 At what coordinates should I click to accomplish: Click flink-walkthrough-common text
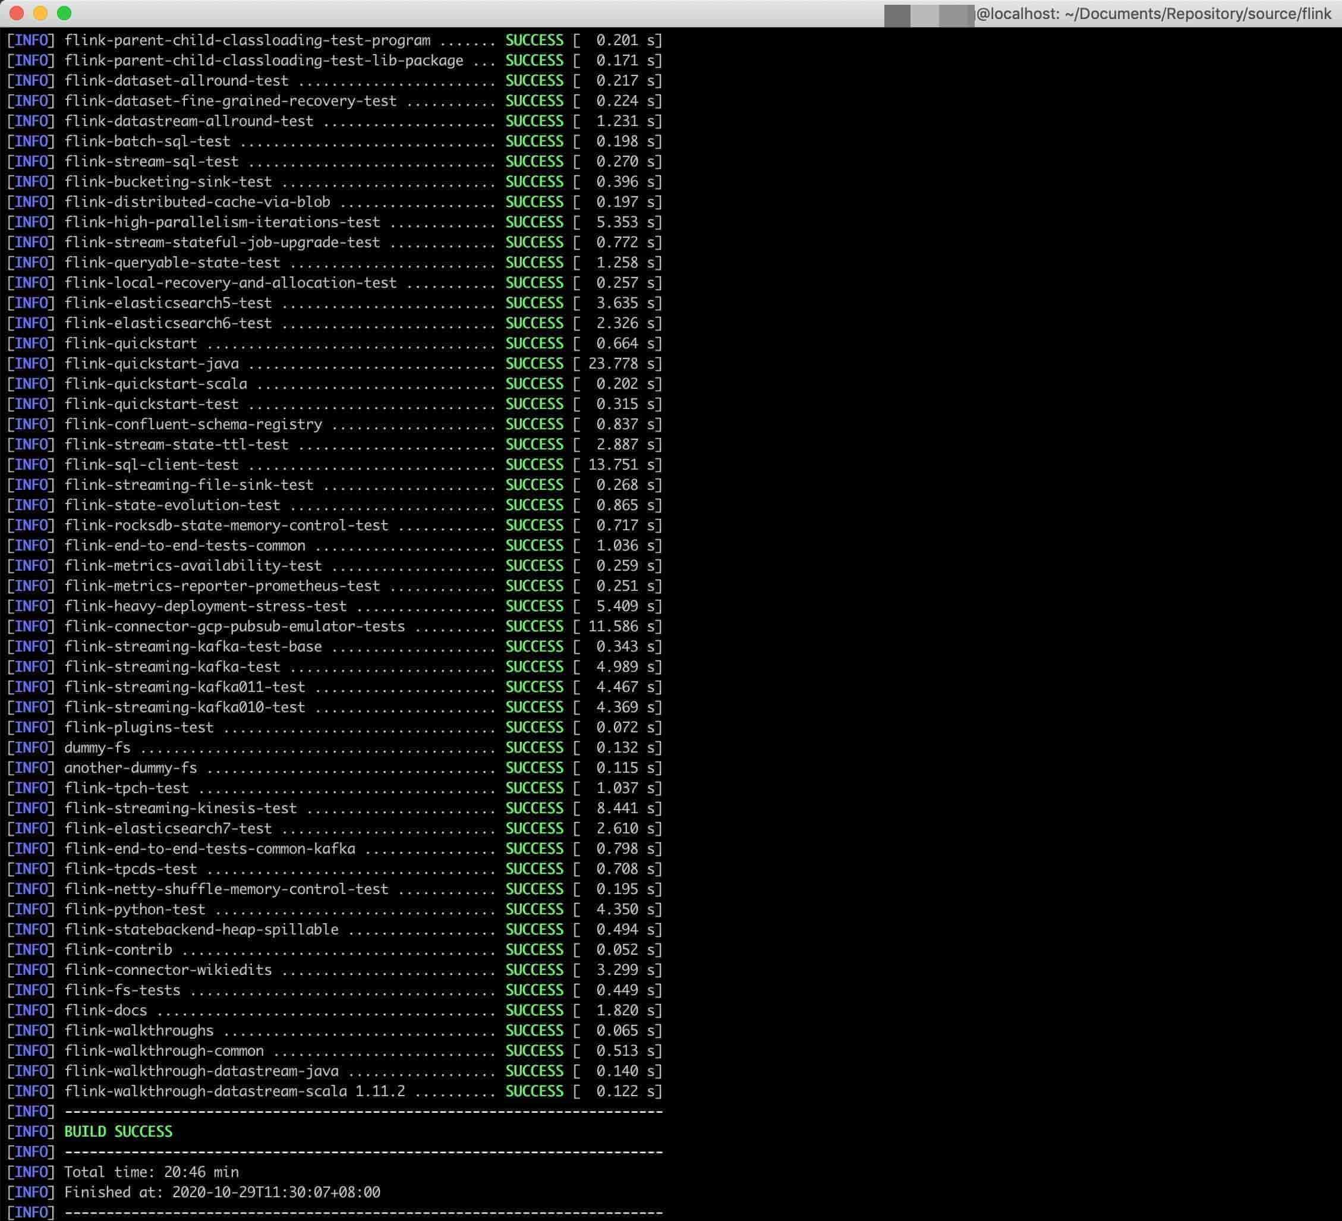point(164,1051)
